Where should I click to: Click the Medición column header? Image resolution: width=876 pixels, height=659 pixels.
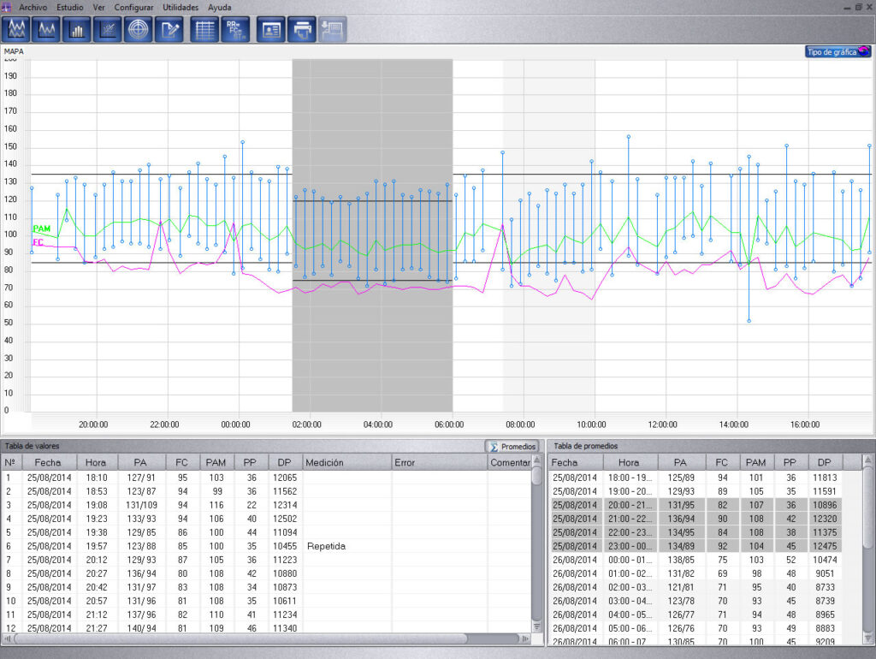tap(346, 462)
